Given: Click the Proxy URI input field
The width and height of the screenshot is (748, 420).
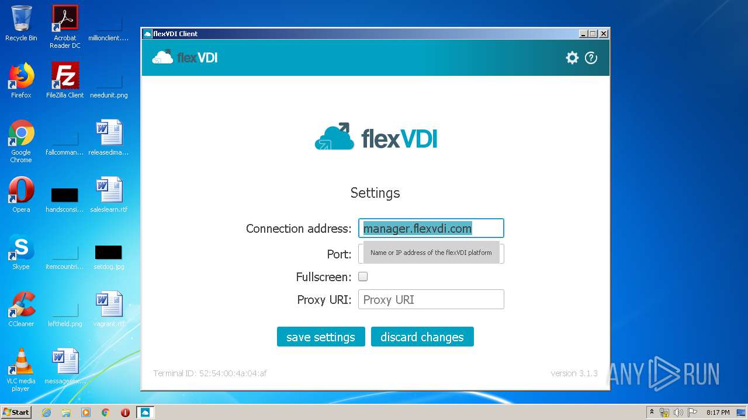Looking at the screenshot, I should [431, 299].
